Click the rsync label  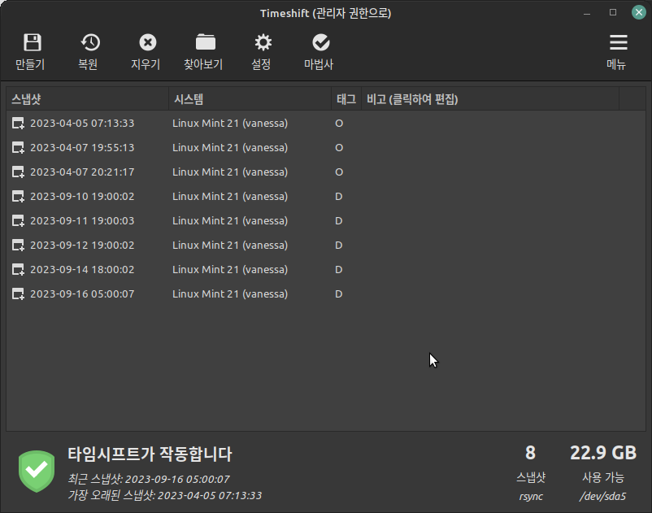(531, 497)
